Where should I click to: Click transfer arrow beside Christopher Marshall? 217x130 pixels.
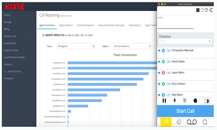point(159,50)
